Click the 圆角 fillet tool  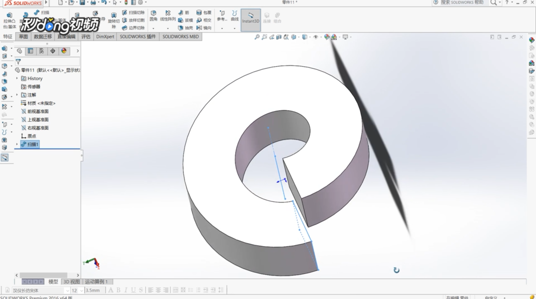154,16
